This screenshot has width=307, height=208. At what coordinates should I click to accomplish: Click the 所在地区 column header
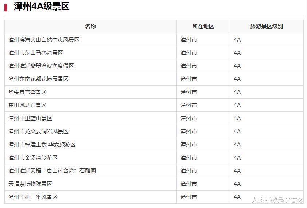point(203,27)
